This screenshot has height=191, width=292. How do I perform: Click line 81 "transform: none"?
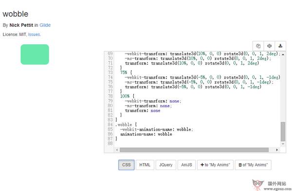click(143, 111)
